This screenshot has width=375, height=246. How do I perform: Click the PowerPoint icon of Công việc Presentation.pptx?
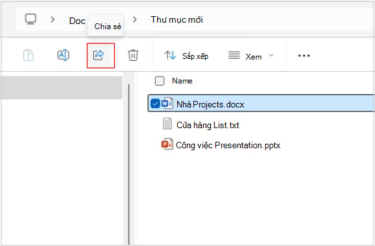point(167,144)
